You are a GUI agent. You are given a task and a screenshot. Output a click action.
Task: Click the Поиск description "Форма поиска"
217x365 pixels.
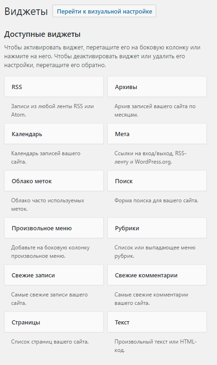[x=156, y=200]
